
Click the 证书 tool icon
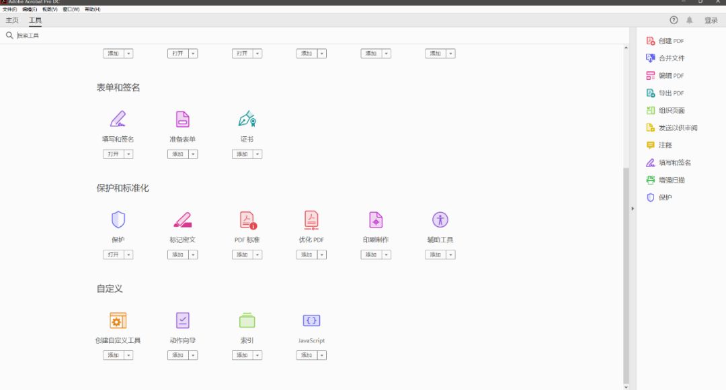click(x=247, y=118)
